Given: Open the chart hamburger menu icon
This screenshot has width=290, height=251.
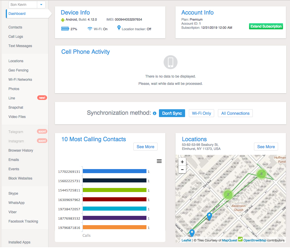Looking at the screenshot, I should click(x=159, y=161).
